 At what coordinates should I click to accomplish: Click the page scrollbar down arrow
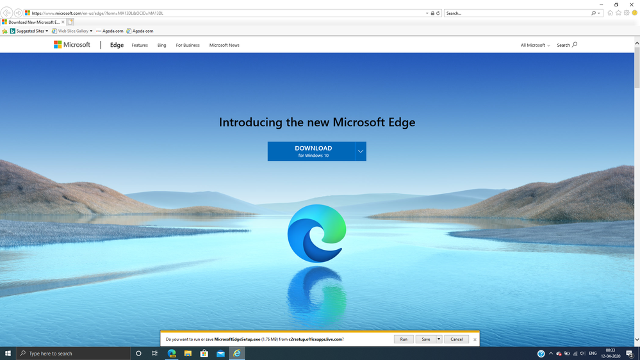coord(637,340)
